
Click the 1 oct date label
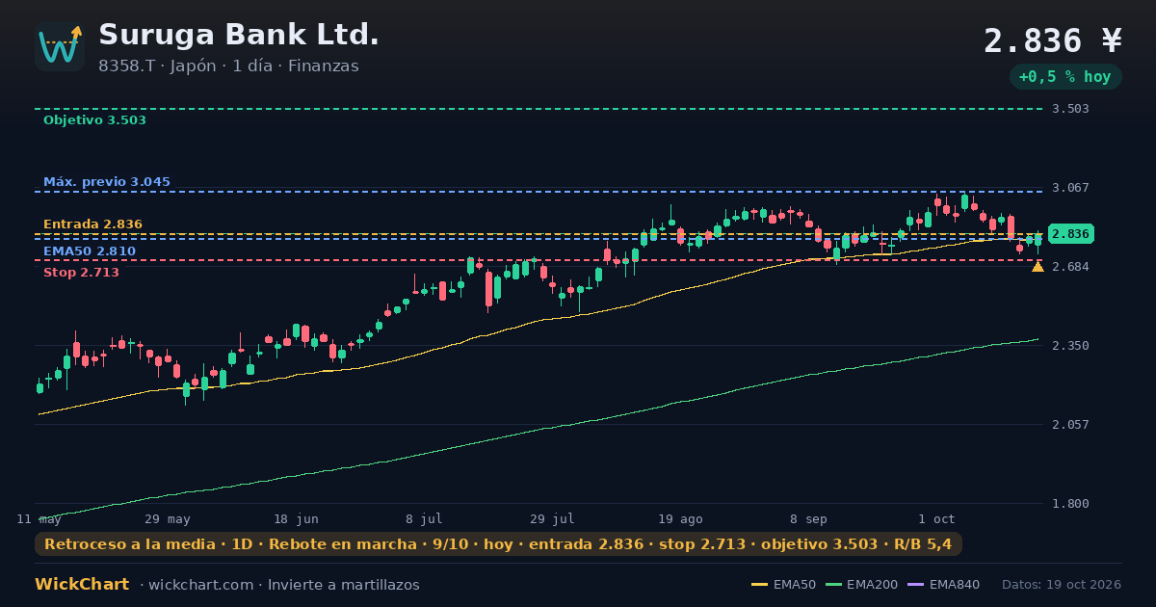936,519
